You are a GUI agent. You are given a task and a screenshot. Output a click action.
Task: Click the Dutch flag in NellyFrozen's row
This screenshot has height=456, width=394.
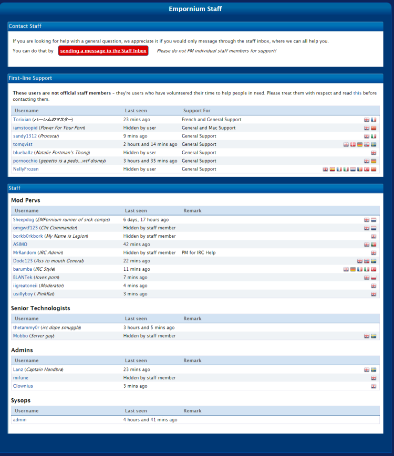353,169
